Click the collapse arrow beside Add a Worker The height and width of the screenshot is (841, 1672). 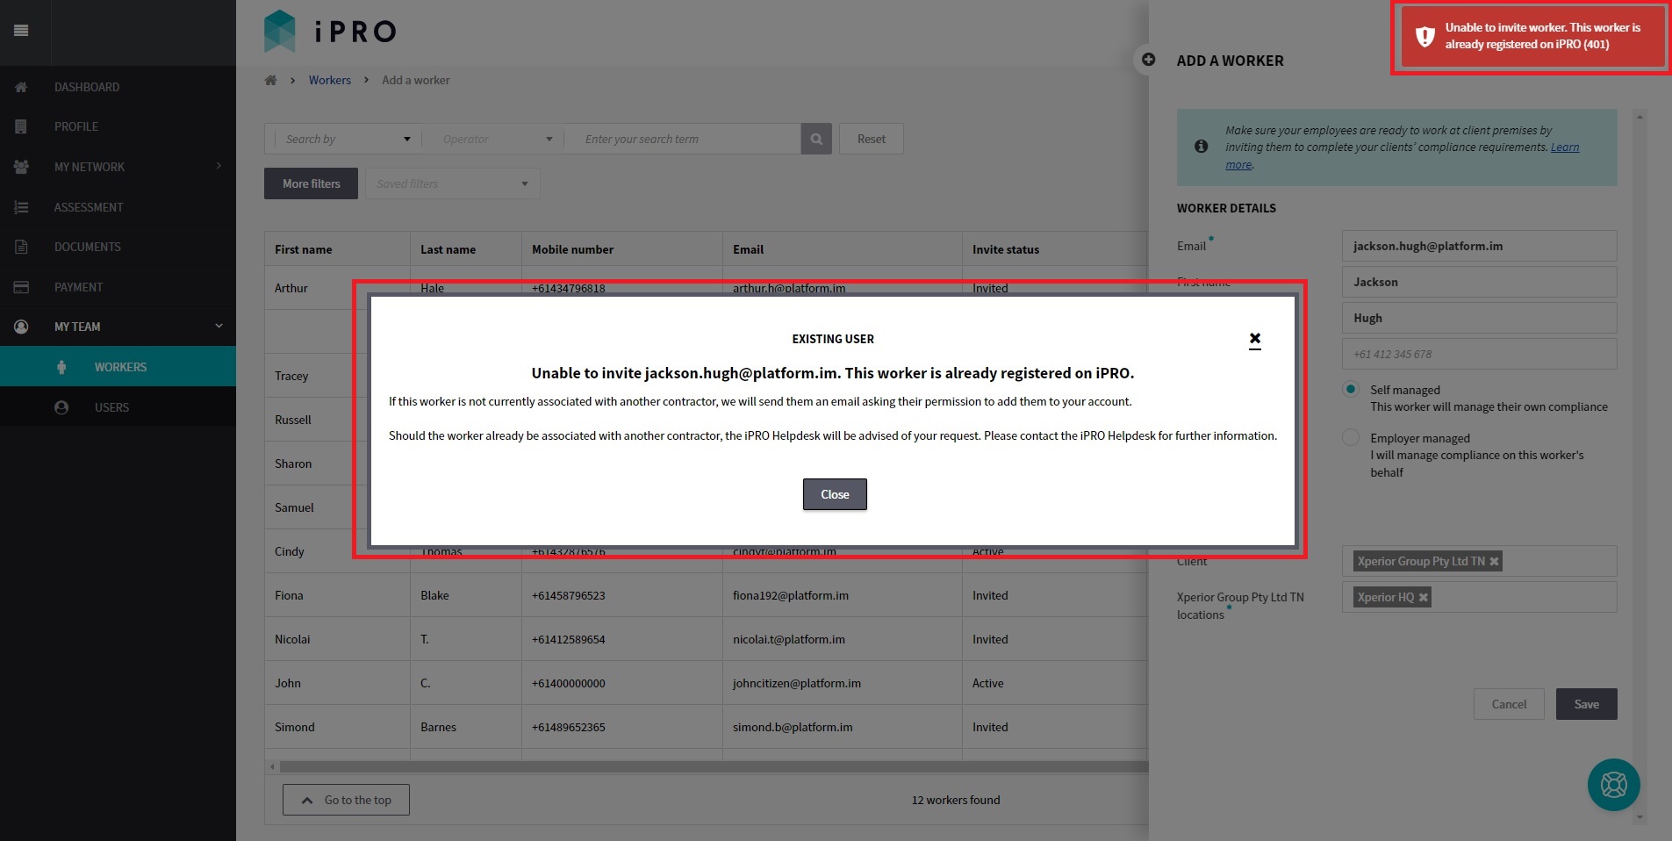[1148, 60]
